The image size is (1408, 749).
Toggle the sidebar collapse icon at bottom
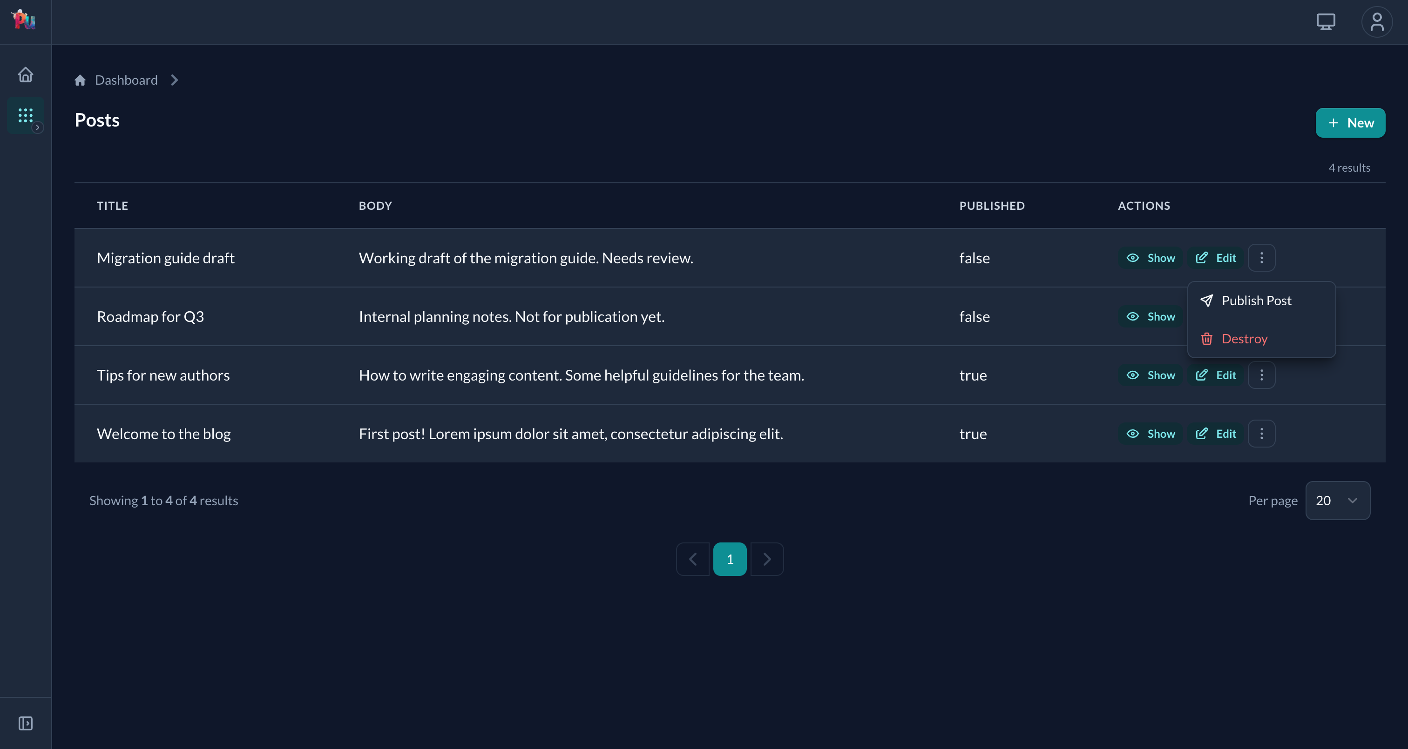pyautogui.click(x=26, y=723)
